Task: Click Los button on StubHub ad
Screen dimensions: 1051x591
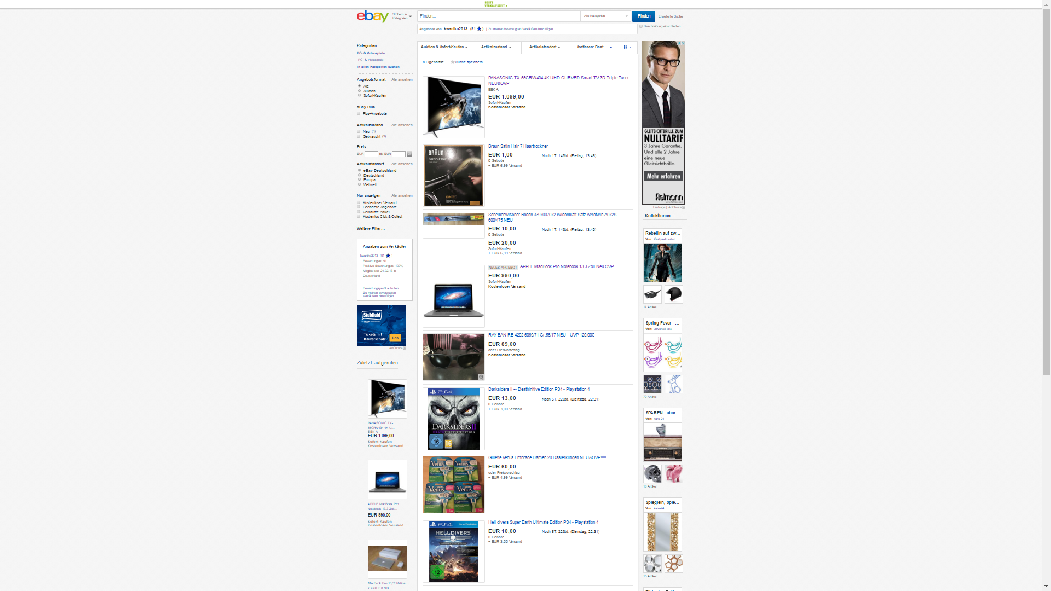Action: [x=395, y=338]
